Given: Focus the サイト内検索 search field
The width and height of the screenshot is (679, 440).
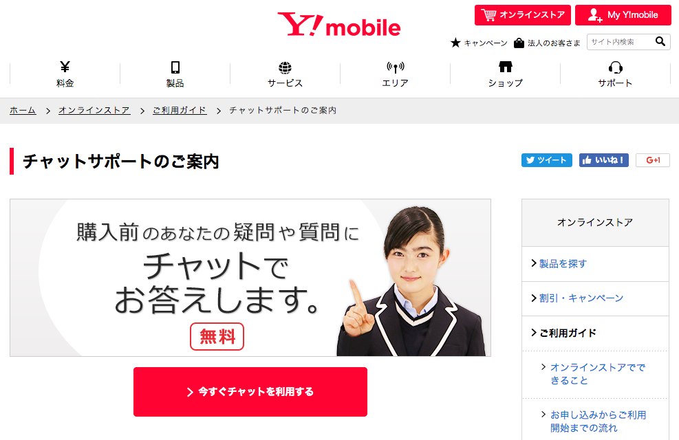Looking at the screenshot, I should pos(621,42).
